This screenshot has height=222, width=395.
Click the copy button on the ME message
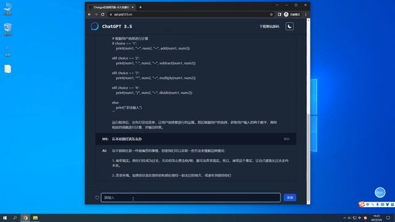point(286,139)
